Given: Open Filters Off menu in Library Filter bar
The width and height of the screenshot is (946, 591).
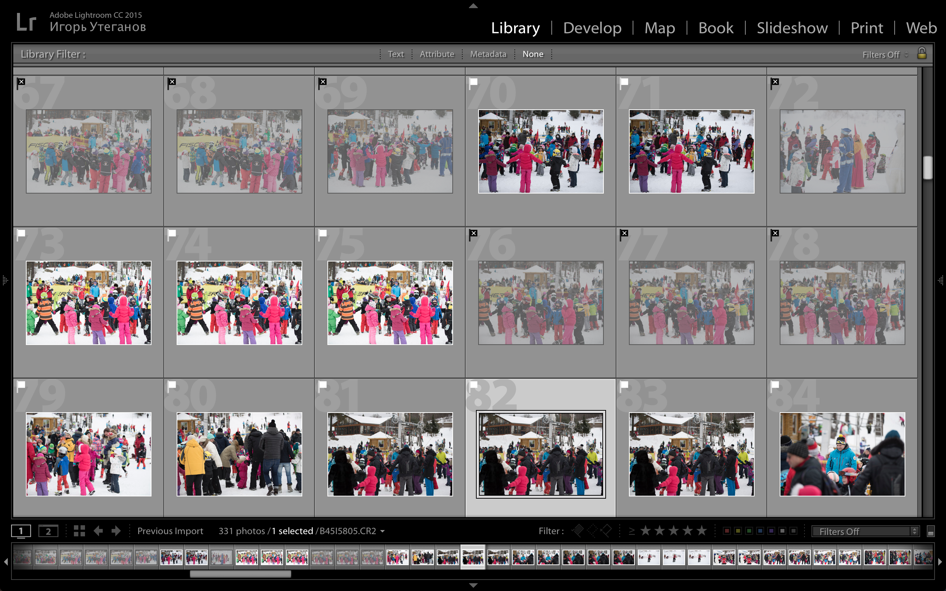Looking at the screenshot, I should tap(885, 55).
